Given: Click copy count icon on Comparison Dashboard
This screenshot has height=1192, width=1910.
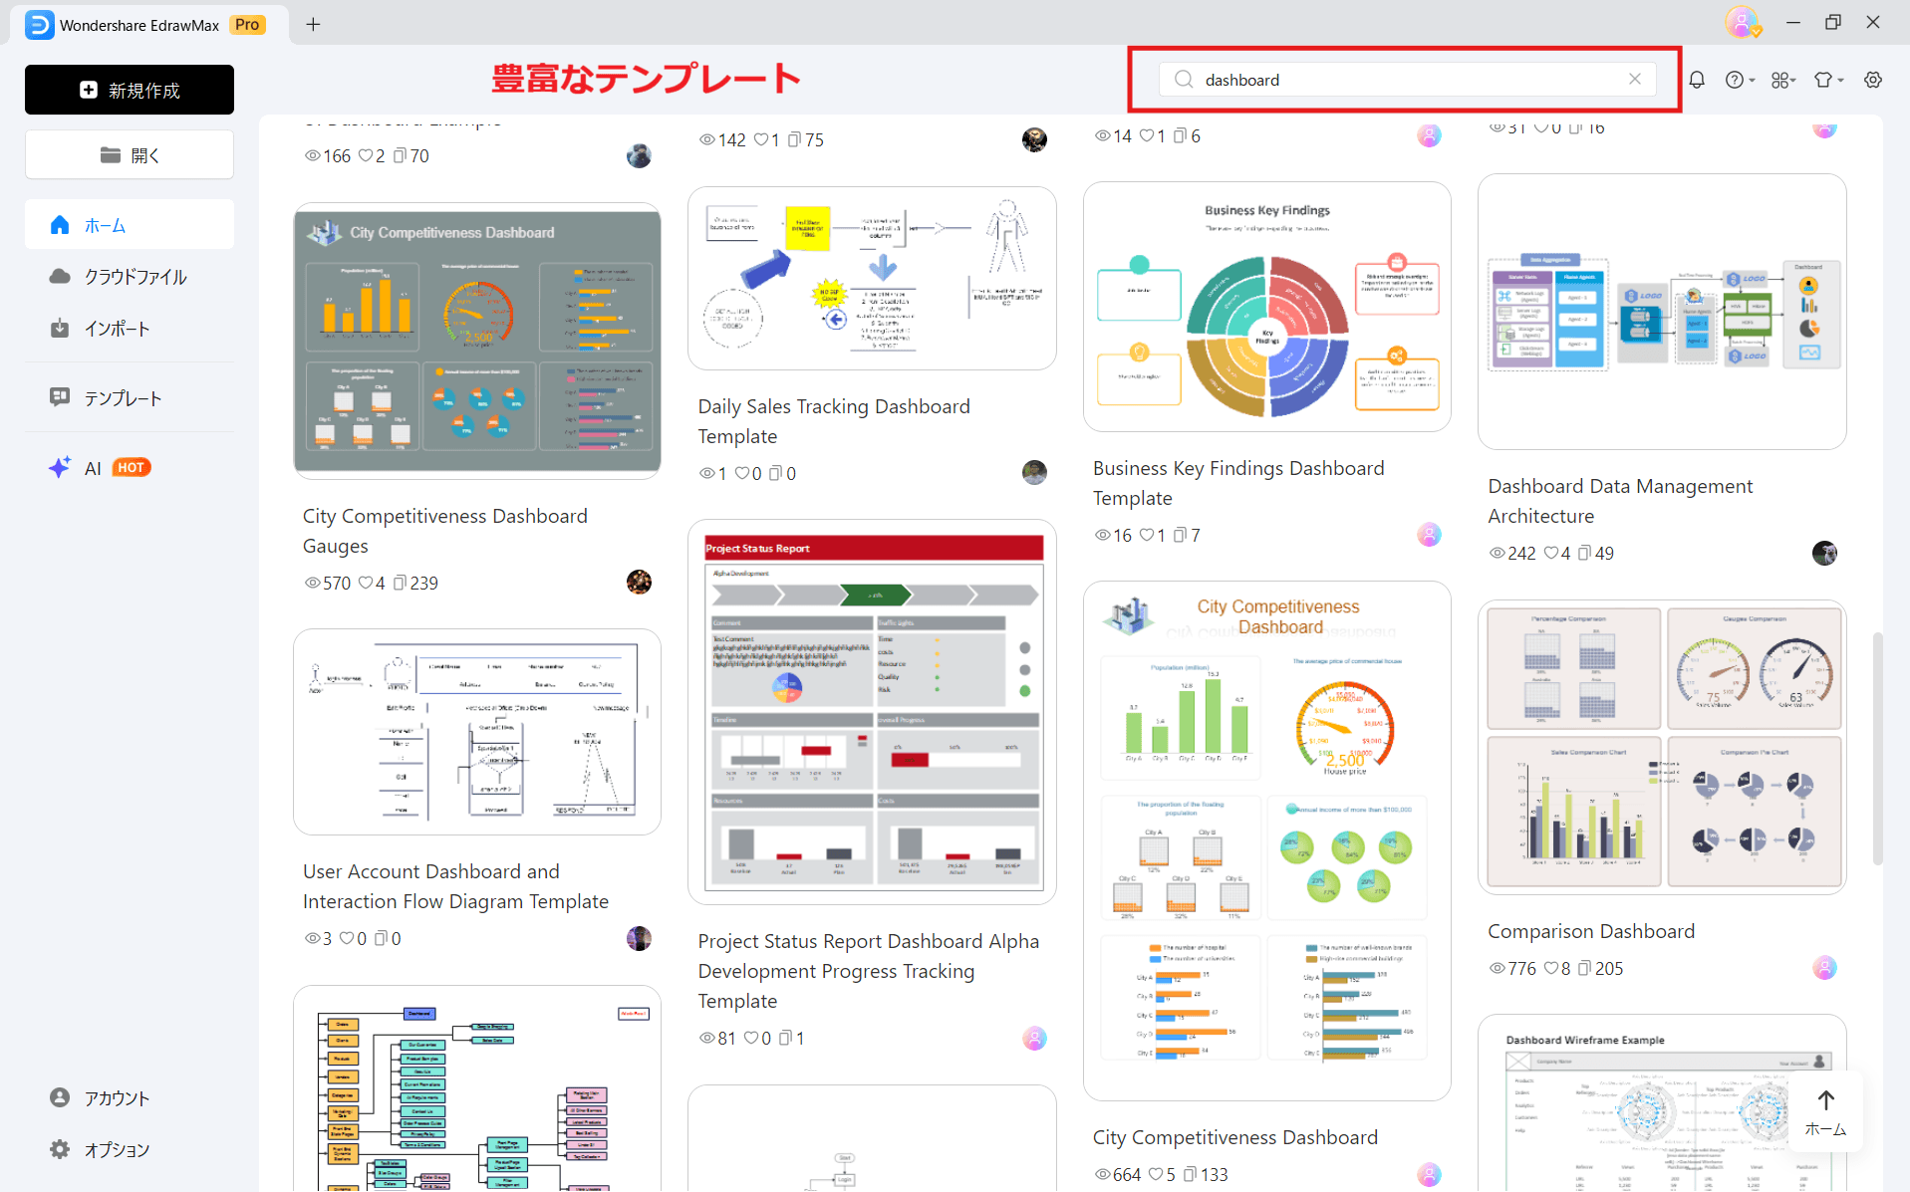Looking at the screenshot, I should pos(1584,968).
